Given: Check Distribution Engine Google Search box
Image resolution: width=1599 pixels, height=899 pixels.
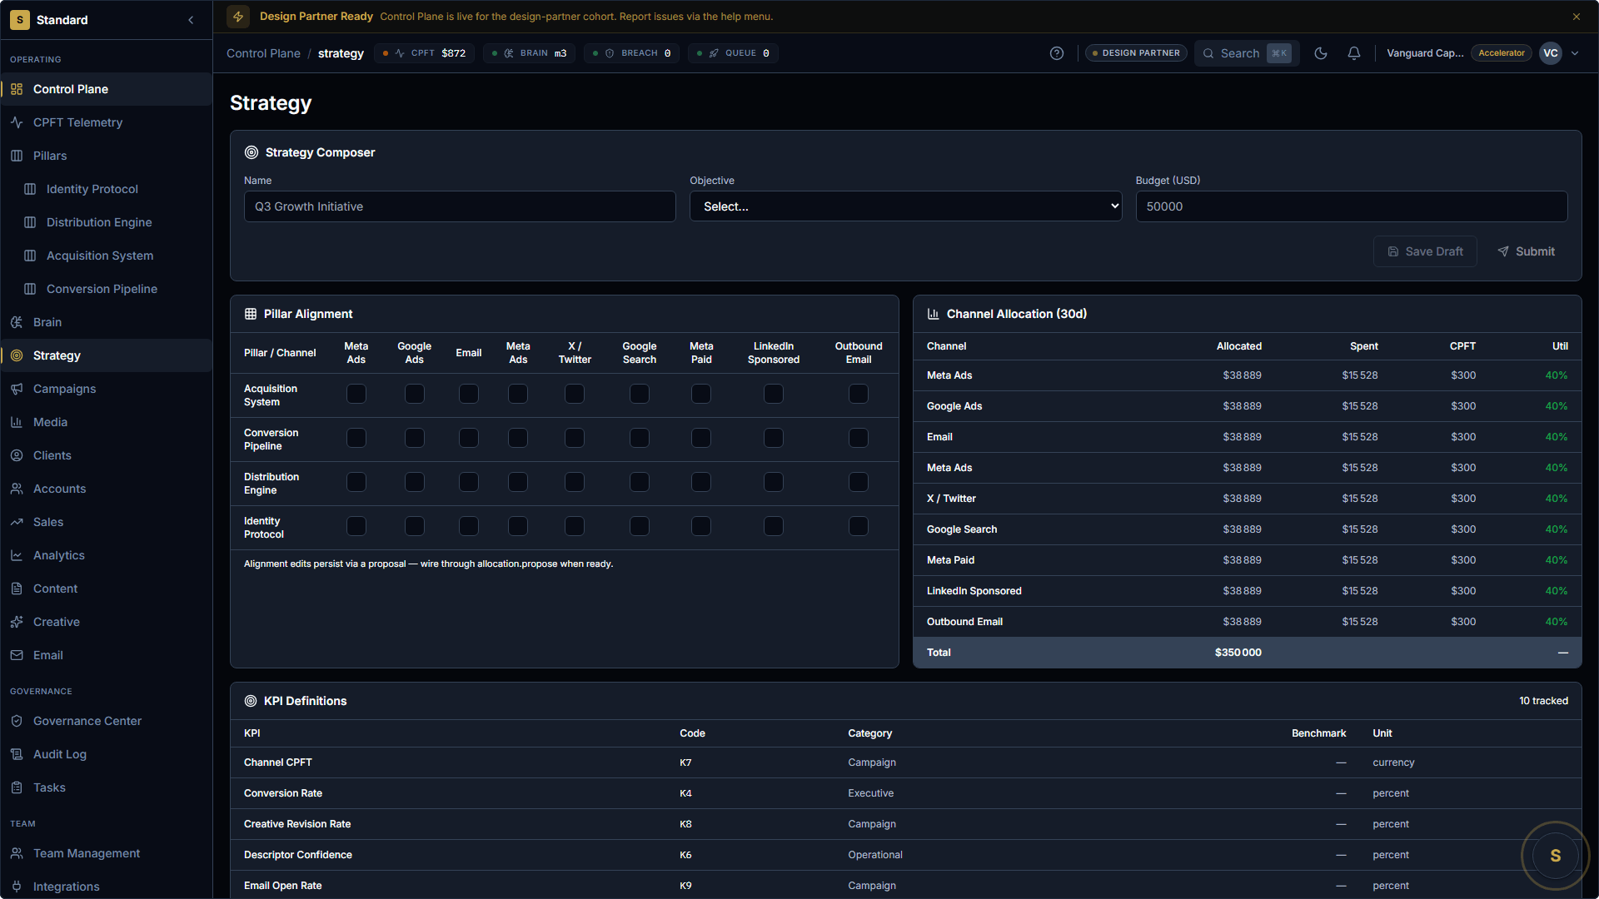Looking at the screenshot, I should click(x=640, y=482).
